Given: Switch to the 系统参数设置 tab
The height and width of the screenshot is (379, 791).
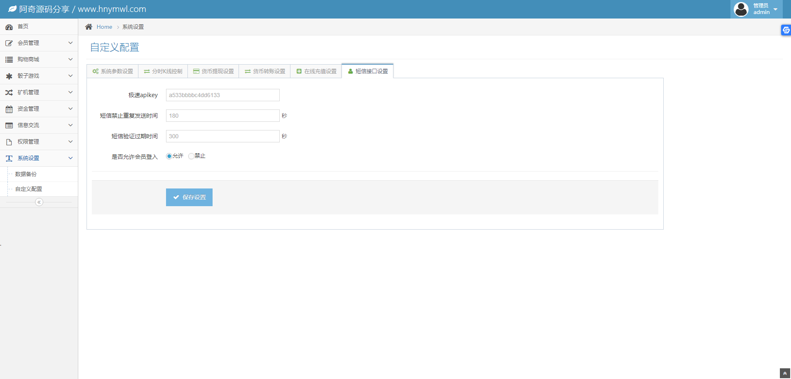Looking at the screenshot, I should 113,71.
